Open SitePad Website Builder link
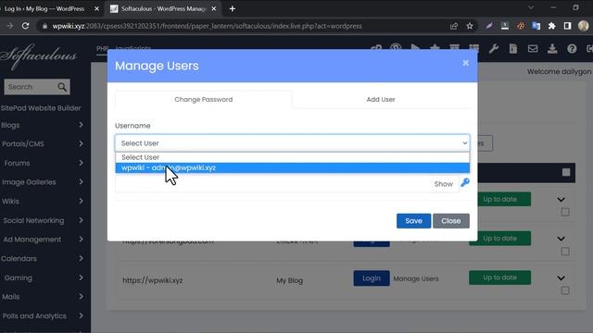This screenshot has width=593, height=333. click(x=41, y=108)
